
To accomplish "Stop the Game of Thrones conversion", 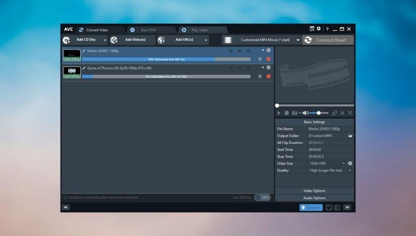I will [269, 76].
